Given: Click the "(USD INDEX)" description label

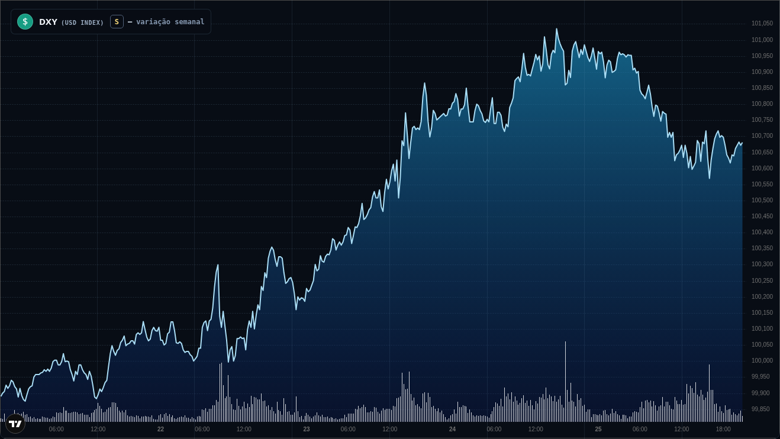Looking at the screenshot, I should pos(82,22).
